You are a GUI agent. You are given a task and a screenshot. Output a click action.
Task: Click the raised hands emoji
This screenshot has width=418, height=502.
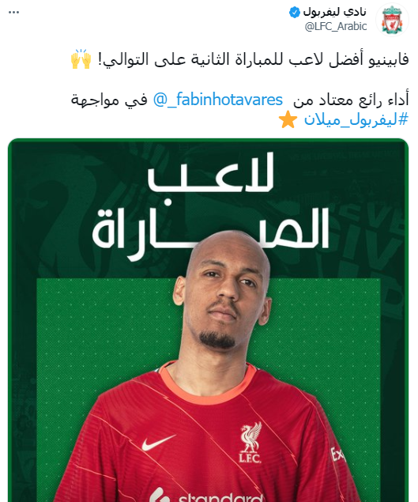(x=81, y=59)
